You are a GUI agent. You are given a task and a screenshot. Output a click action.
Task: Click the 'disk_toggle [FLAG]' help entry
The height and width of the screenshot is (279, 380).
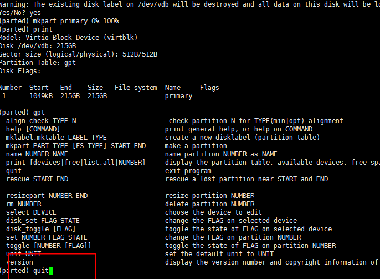click(x=41, y=229)
